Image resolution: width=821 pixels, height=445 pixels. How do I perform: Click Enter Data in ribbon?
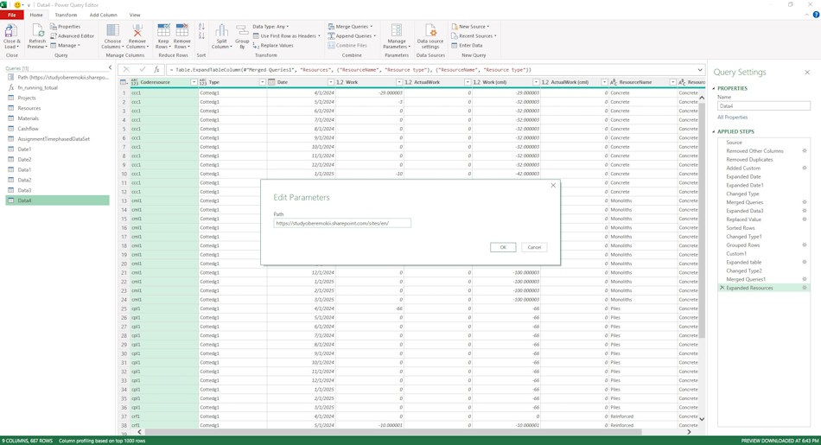pos(467,46)
